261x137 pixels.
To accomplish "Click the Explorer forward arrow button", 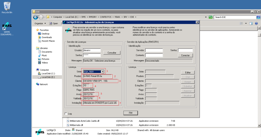I will [41, 17].
